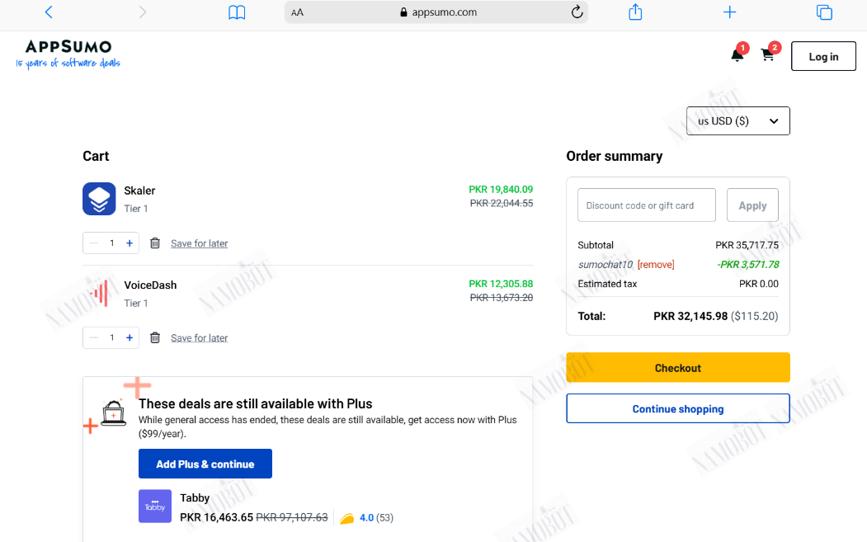Open the shopping cart icon
Viewport: 867px width, 542px height.
(x=767, y=54)
